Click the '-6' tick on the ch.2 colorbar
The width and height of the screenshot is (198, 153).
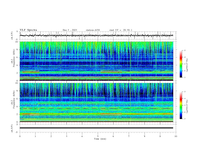pos(184,112)
